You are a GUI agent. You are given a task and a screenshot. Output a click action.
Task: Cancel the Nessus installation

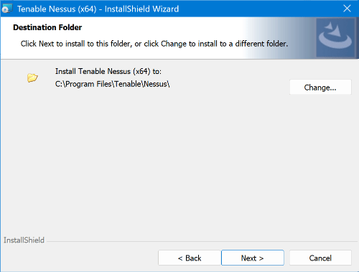(320, 258)
